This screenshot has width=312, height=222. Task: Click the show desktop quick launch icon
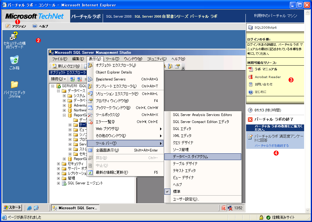click(36, 208)
